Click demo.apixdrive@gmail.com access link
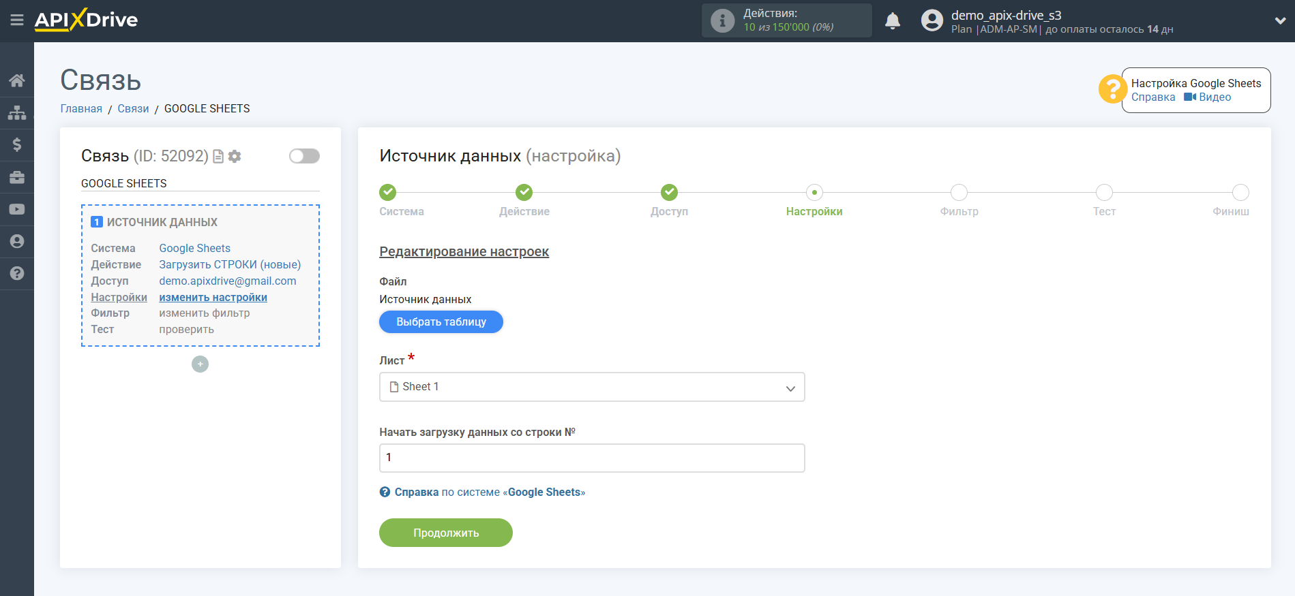The image size is (1295, 596). point(228,281)
